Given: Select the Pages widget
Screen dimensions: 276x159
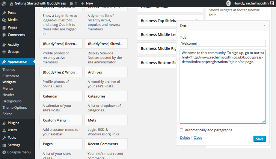Looking at the screenshot, I should click(x=61, y=144).
